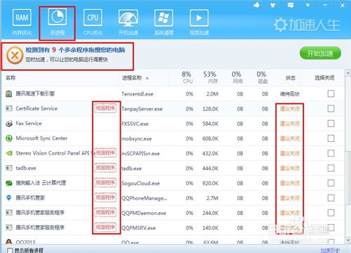Check the QQPMDaemon.exe close checkbox

[x=331, y=213]
